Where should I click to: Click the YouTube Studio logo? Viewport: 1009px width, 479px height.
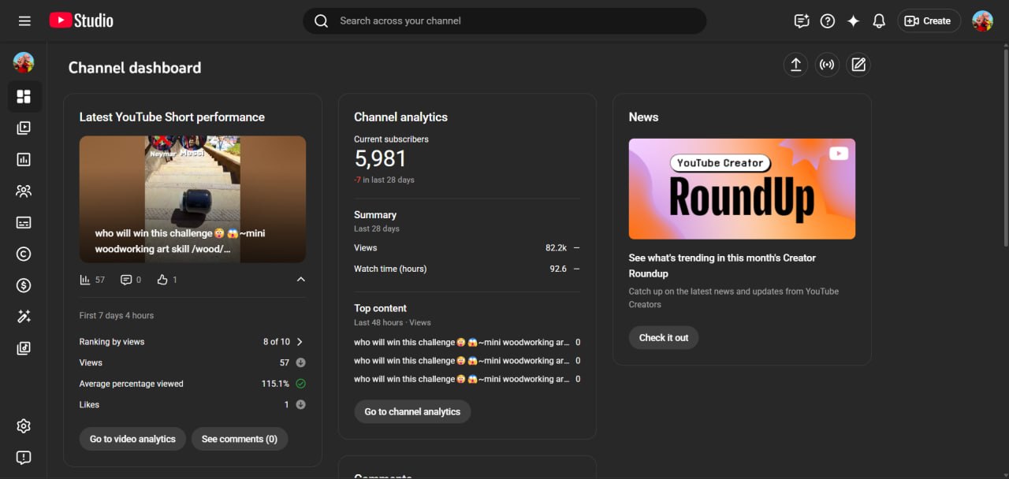click(x=81, y=20)
